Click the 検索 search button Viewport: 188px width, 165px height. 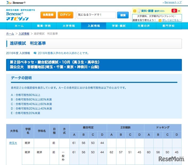tap(123, 15)
